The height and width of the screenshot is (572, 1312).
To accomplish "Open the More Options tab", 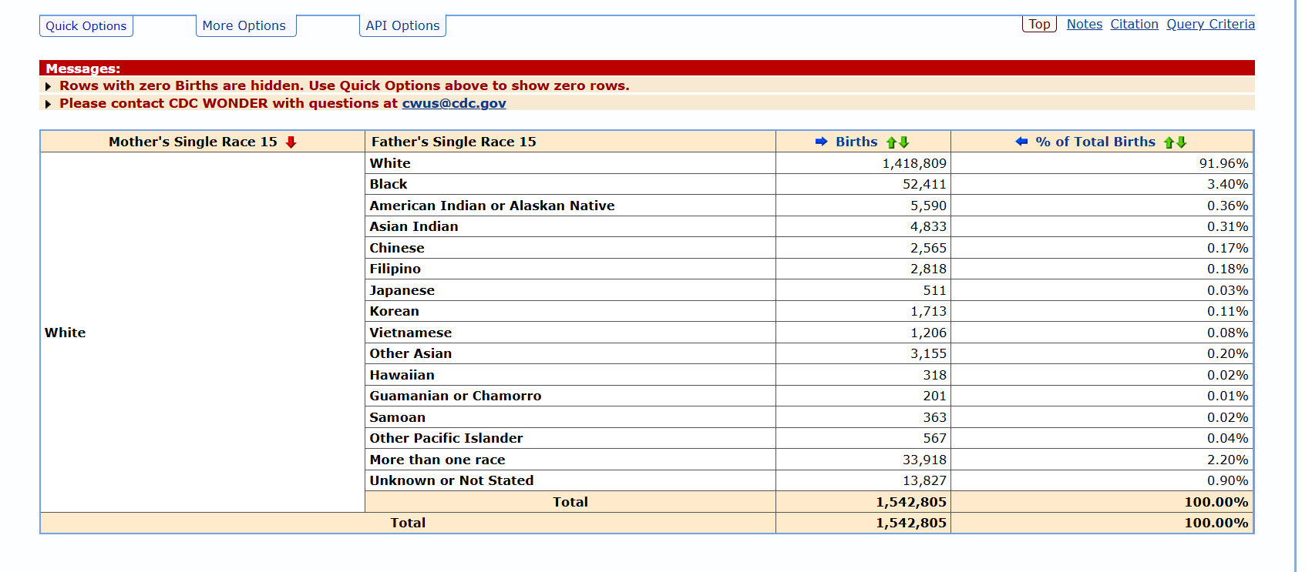I will click(x=244, y=26).
